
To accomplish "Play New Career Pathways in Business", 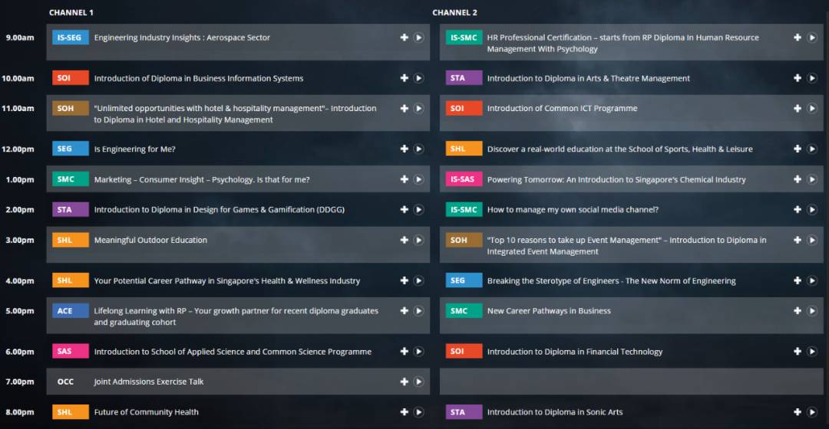I will pyautogui.click(x=811, y=311).
